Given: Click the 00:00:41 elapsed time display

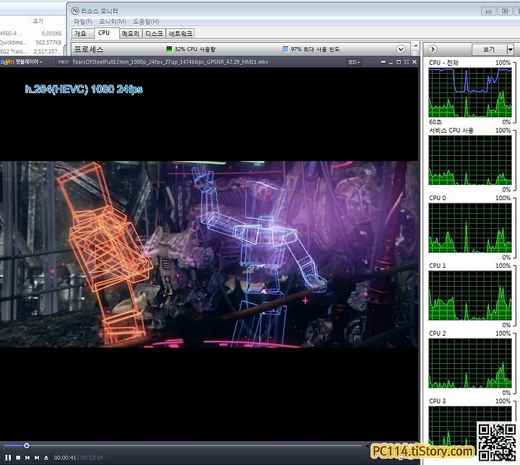Looking at the screenshot, I should click(x=65, y=458).
